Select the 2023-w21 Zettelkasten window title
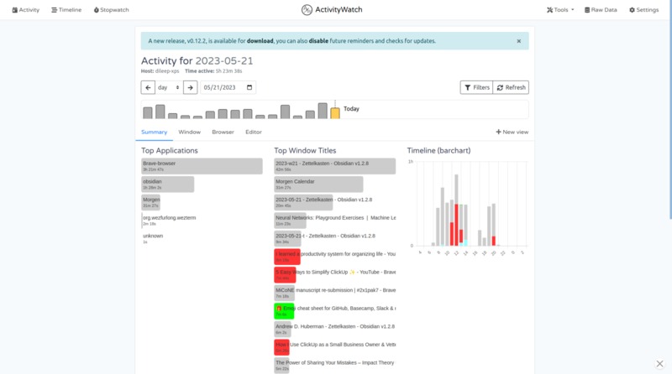The height and width of the screenshot is (374, 672). pyautogui.click(x=334, y=166)
